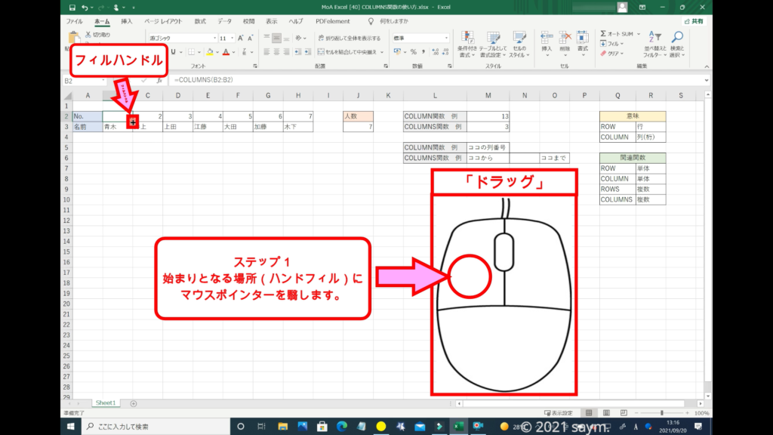Click the font color red A swatch
This screenshot has height=435, width=773.
coord(226,52)
